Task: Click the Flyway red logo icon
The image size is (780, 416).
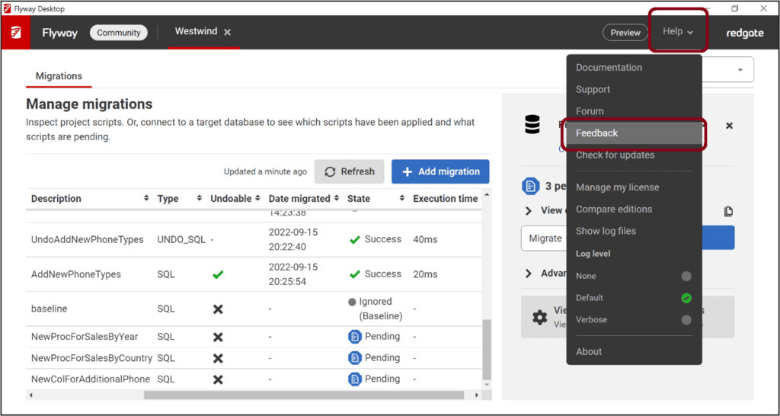Action: tap(15, 33)
